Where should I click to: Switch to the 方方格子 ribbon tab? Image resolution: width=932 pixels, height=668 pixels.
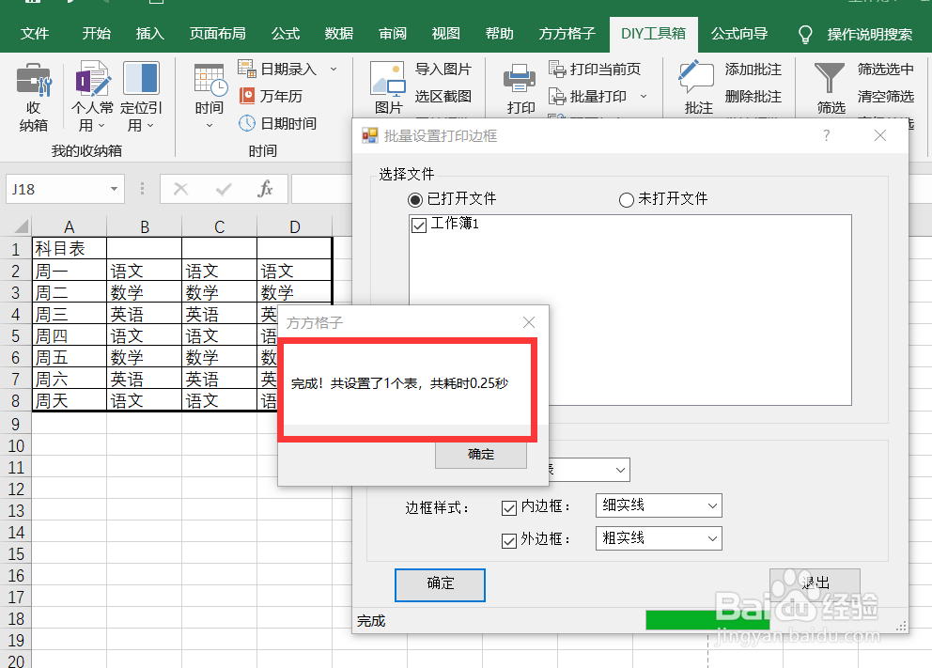[x=567, y=33]
